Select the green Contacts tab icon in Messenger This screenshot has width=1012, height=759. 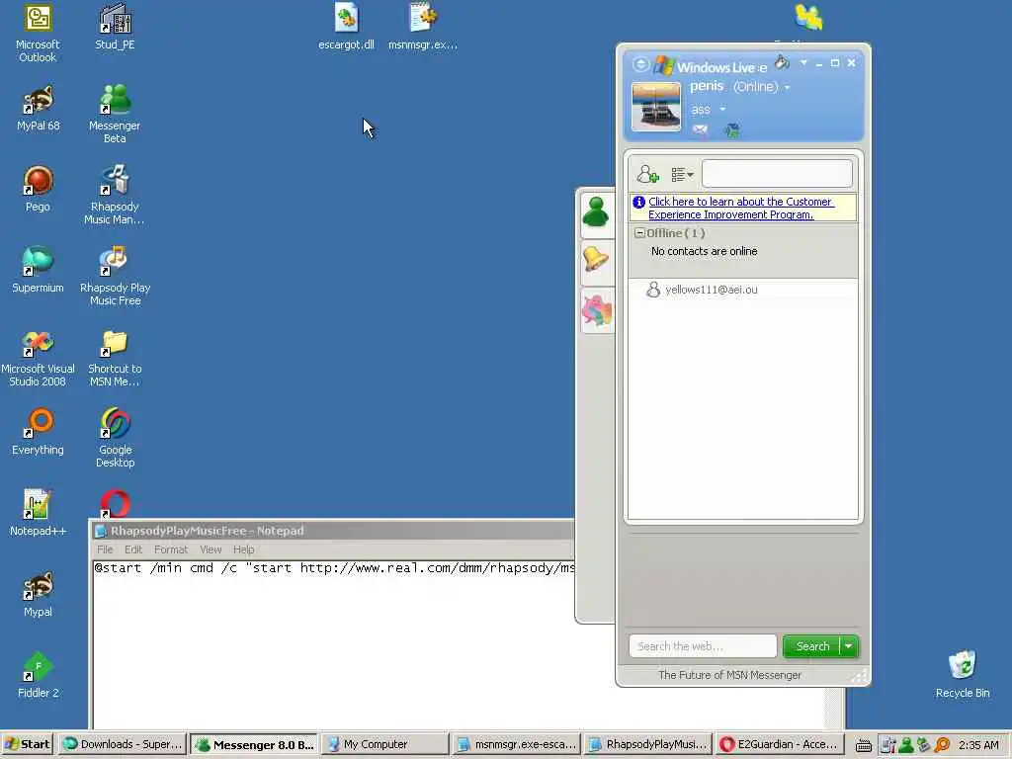[596, 213]
